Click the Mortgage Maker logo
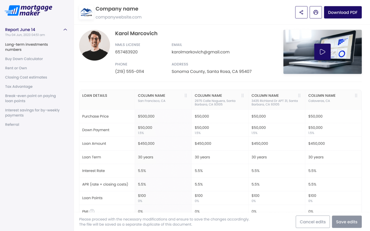Screen dimensions: 370x231 coord(29,10)
